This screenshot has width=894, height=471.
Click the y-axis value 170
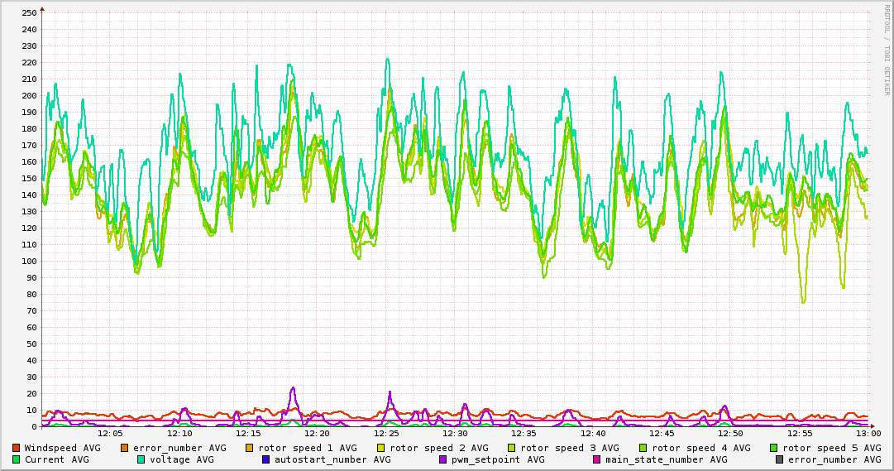[x=28, y=145]
